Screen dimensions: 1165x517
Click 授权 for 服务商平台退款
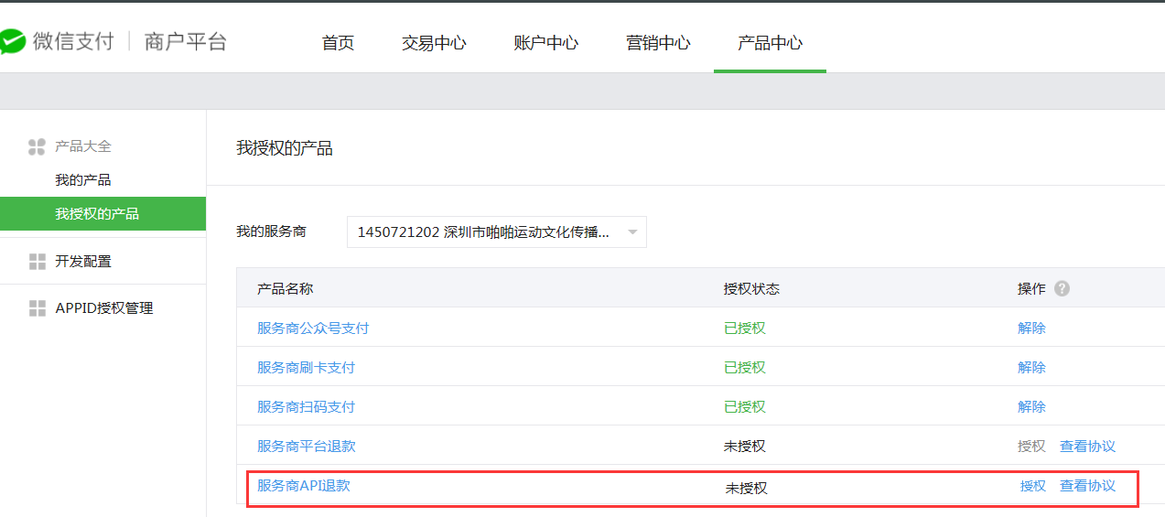(1031, 446)
